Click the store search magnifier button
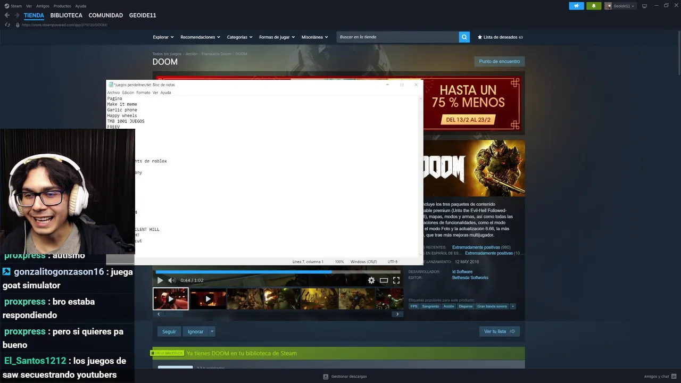This screenshot has height=383, width=681. point(464,37)
